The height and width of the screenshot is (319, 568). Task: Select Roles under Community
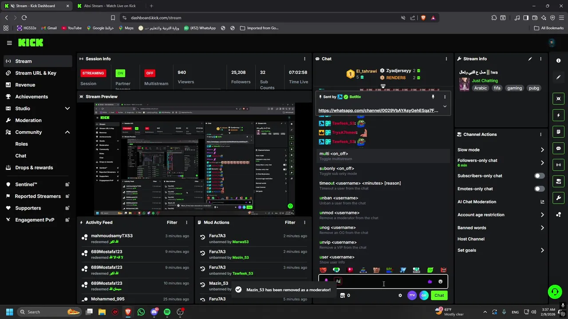pyautogui.click(x=21, y=144)
